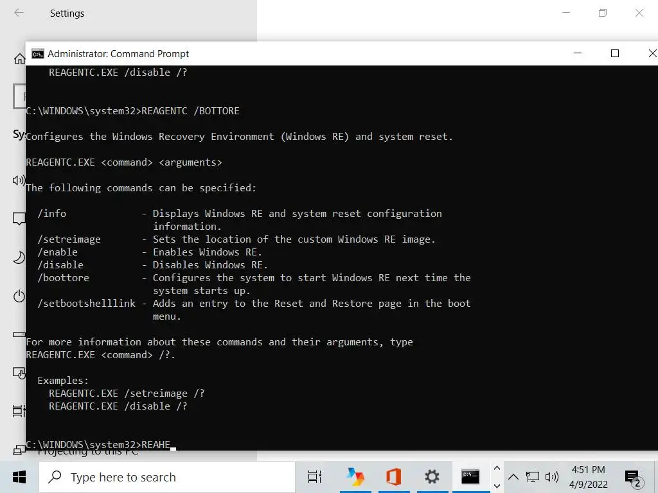Open the colorful app icon beside Task View
658x493 pixels.
355,477
